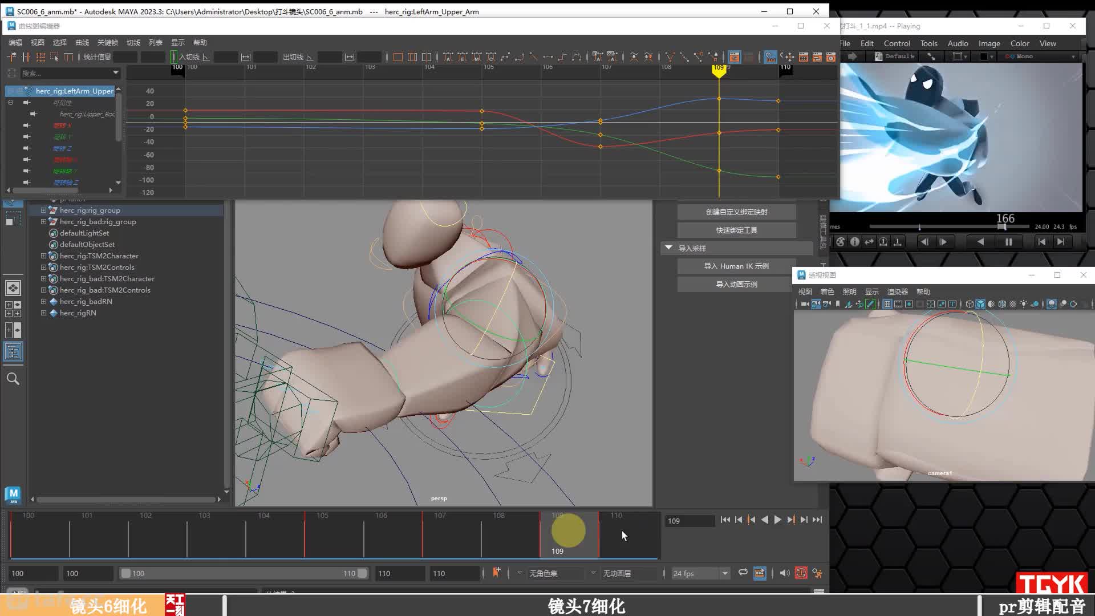Click the camera bookmark icon in perspective window
This screenshot has width=1095, height=616.
pos(837,305)
